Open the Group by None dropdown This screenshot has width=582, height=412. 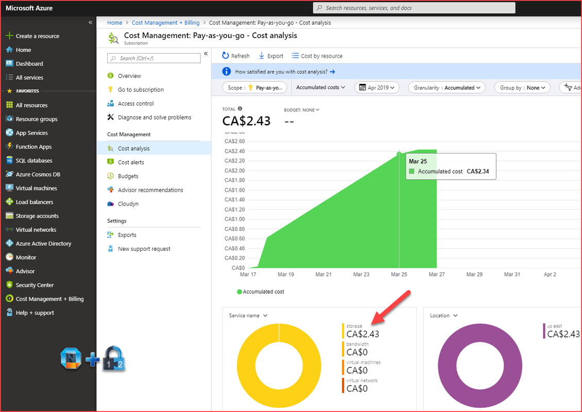point(522,88)
